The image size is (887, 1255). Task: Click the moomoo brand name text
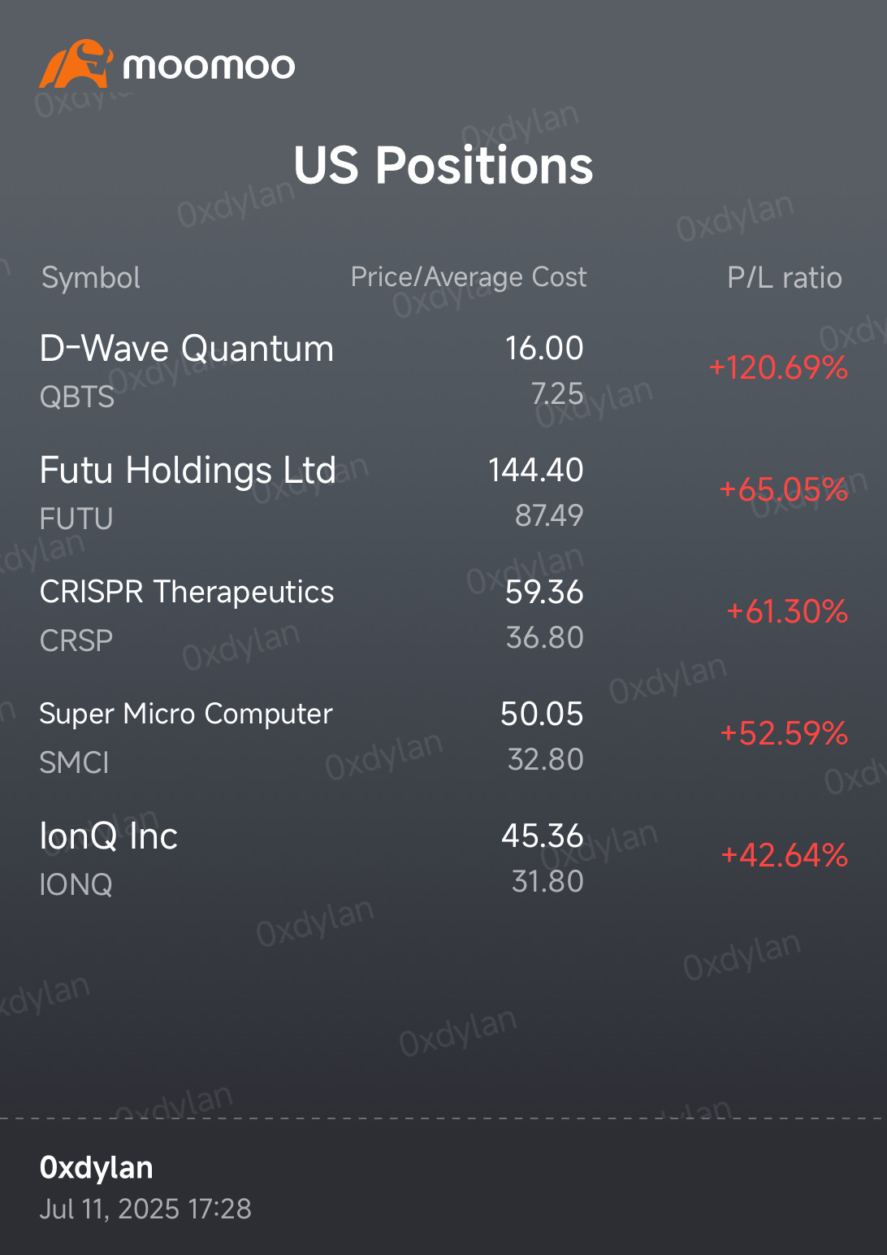pos(209,66)
